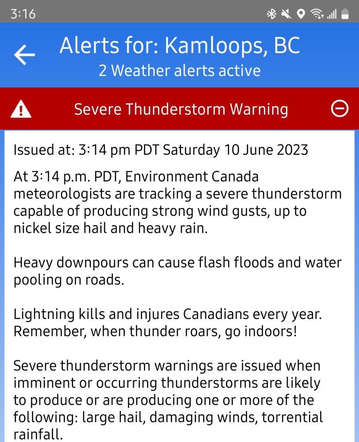Tap the "2 Weather alerts active" subtitle
Viewport: 359px width, 442px height.
pos(180,70)
